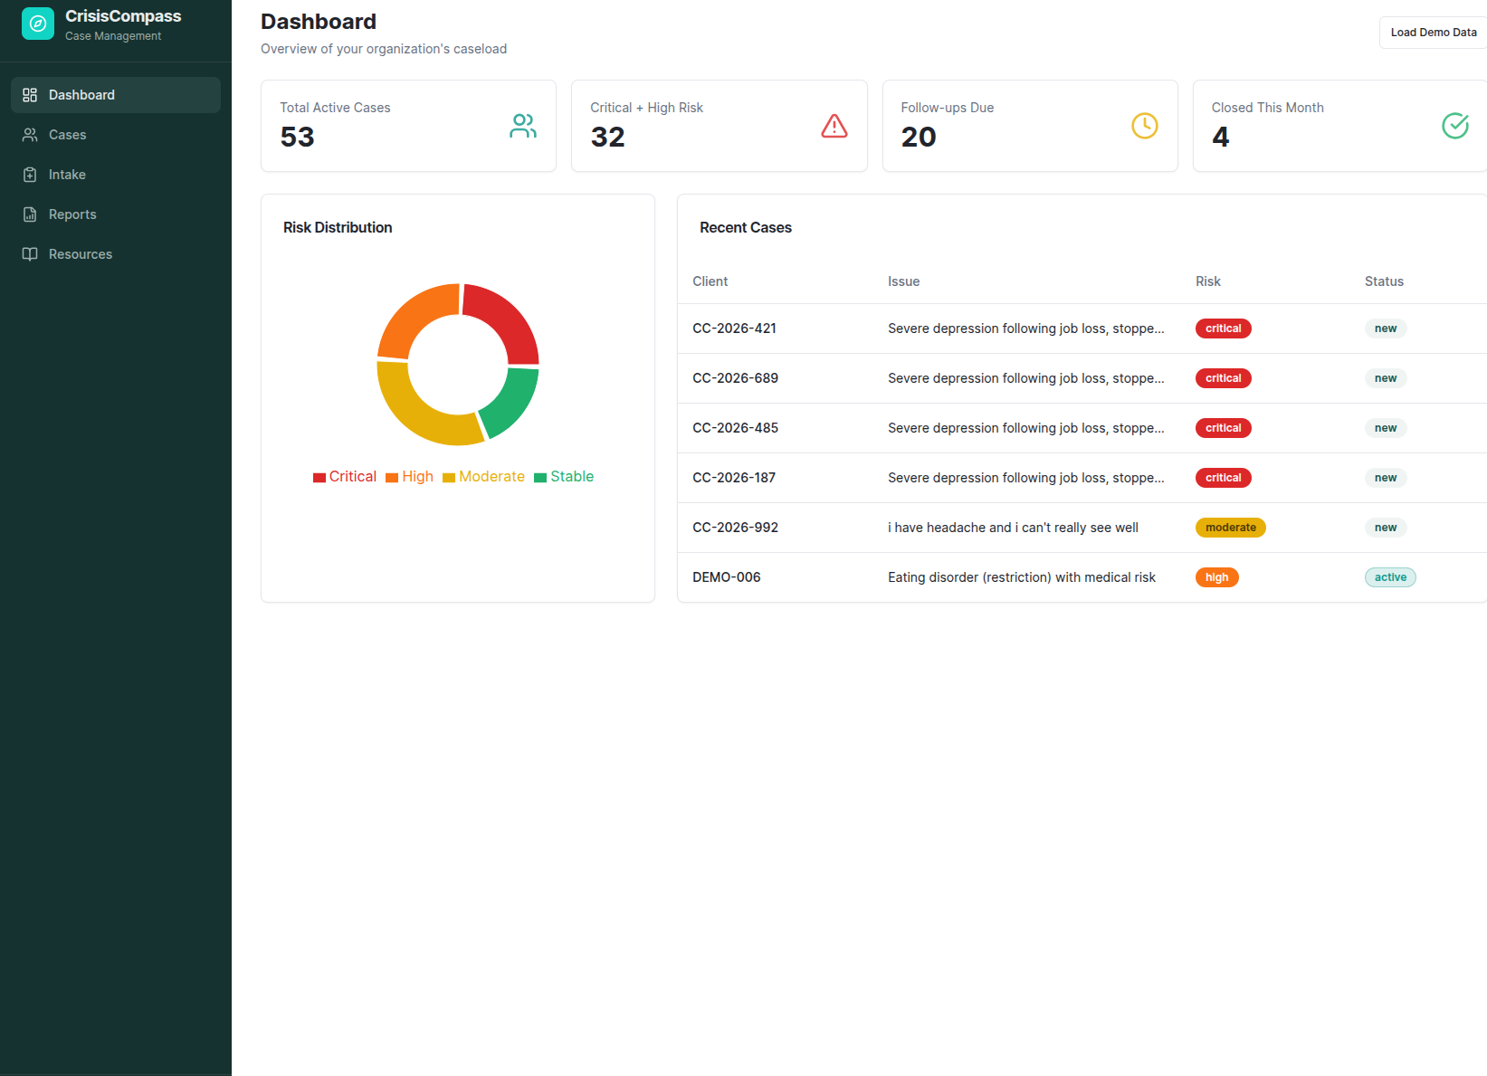Click the Closed This Month value 4
Viewport: 1487px width, 1076px height.
point(1220,137)
